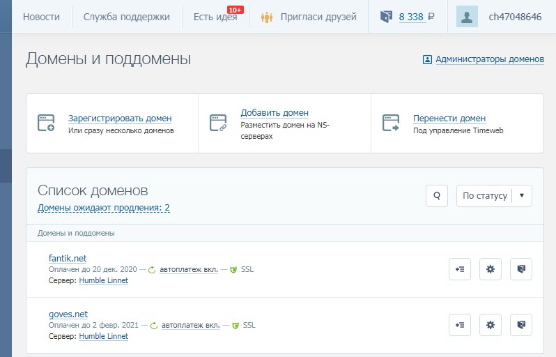Viewport: 556px width, 357px height.
Task: Click add subdomain button for goves.net
Action: click(460, 325)
